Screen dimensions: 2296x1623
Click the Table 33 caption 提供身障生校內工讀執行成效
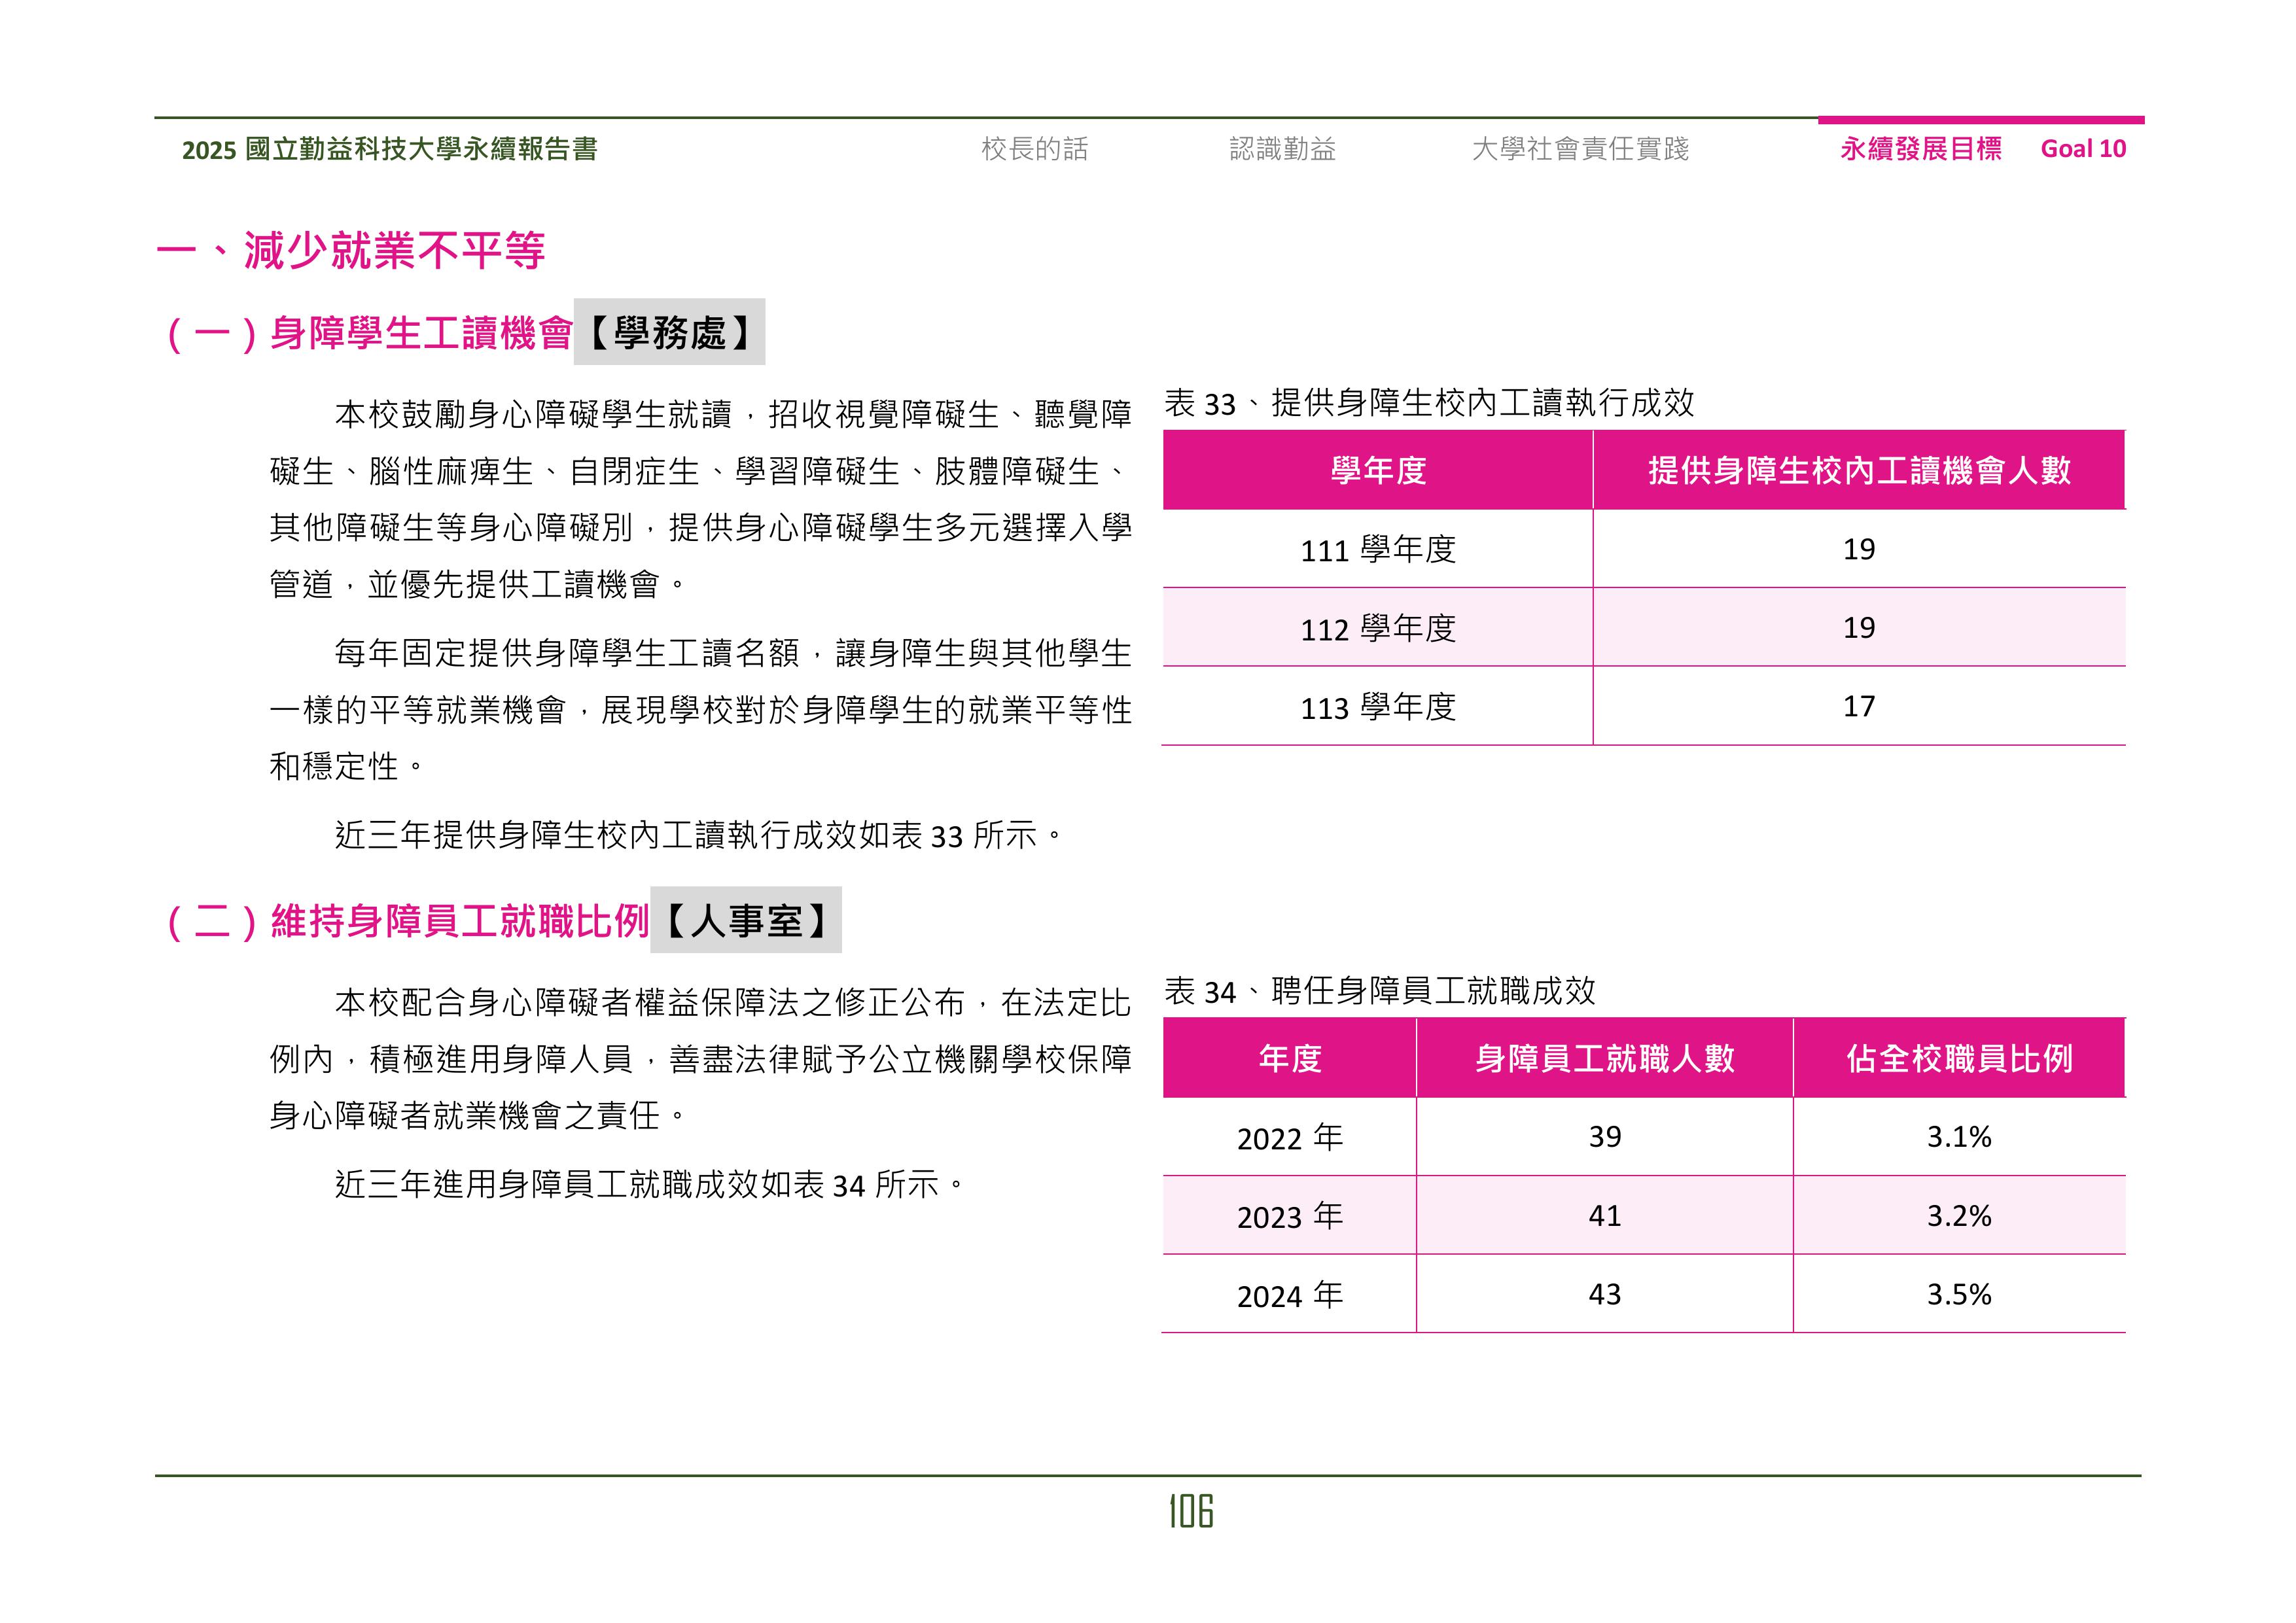(1429, 403)
